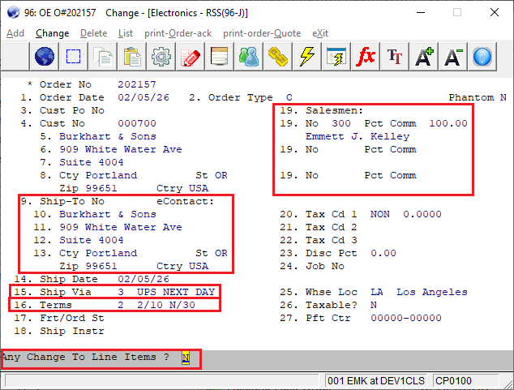
Task: Click the Terms 2/10 N/30 line
Action: tap(114, 305)
